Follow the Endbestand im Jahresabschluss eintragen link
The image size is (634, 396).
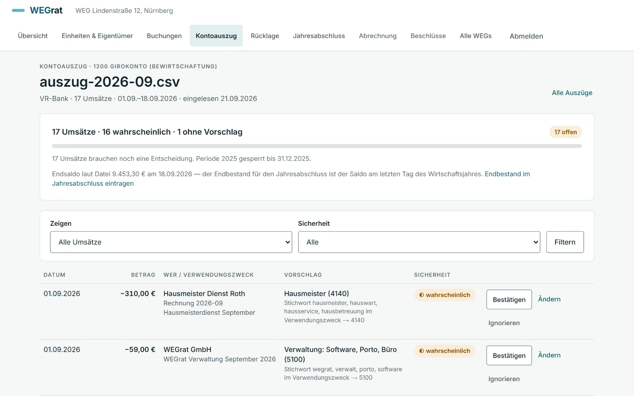pos(507,174)
